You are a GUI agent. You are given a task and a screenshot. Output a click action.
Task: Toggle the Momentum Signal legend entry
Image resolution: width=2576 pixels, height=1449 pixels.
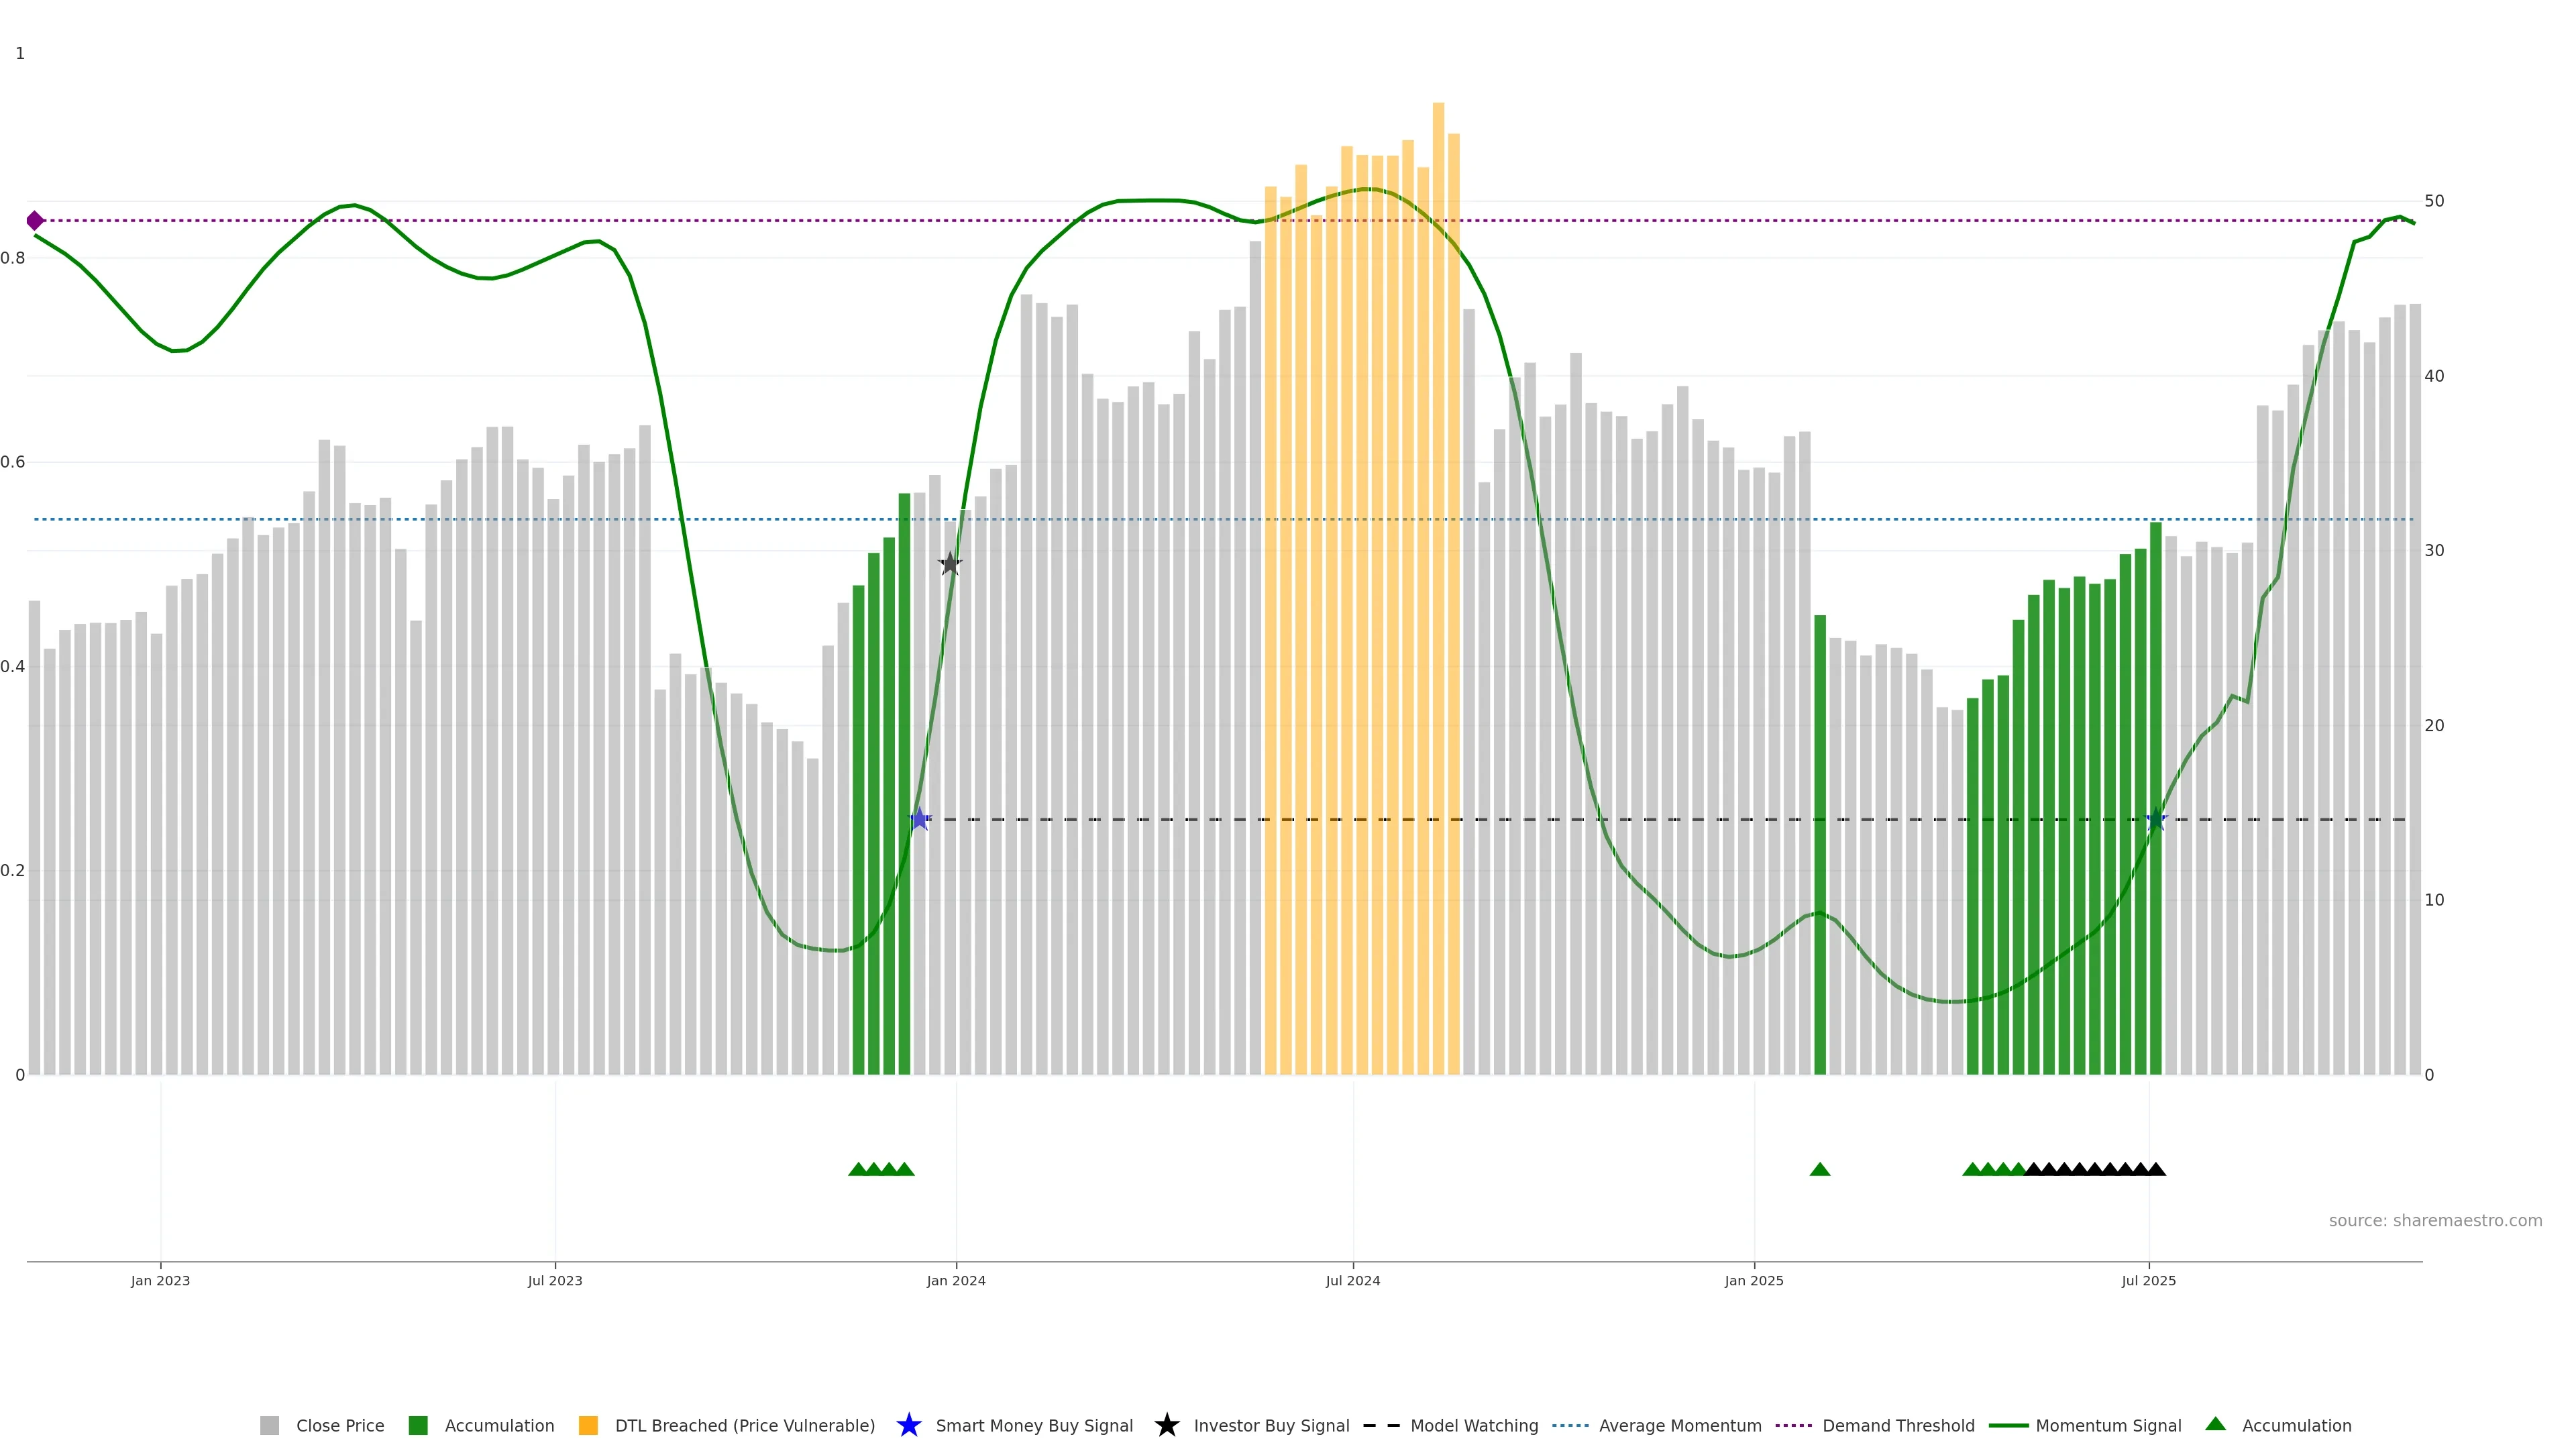pyautogui.click(x=2108, y=1426)
